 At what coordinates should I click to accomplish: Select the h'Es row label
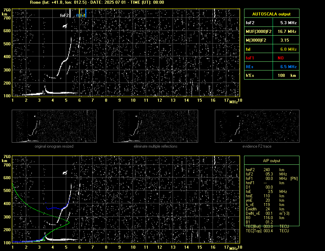click(x=250, y=76)
